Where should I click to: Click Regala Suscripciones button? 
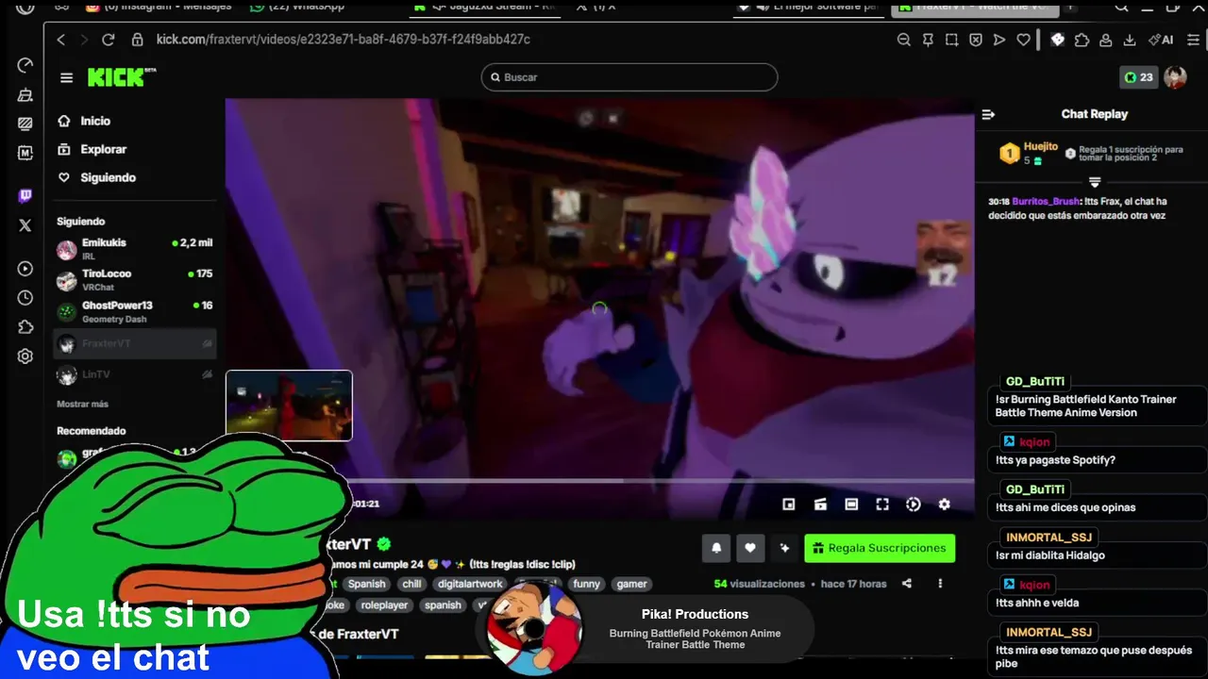(x=880, y=548)
